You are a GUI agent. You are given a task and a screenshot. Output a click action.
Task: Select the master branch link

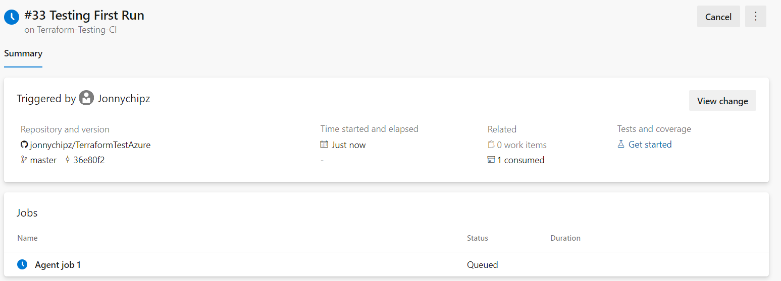coord(43,160)
